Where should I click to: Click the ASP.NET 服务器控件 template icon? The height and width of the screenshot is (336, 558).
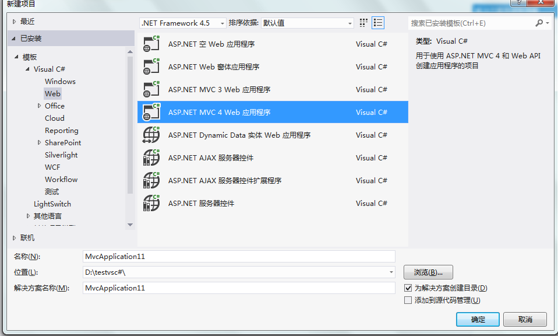pos(151,204)
